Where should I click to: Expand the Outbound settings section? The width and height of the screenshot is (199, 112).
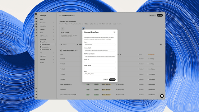47,59
